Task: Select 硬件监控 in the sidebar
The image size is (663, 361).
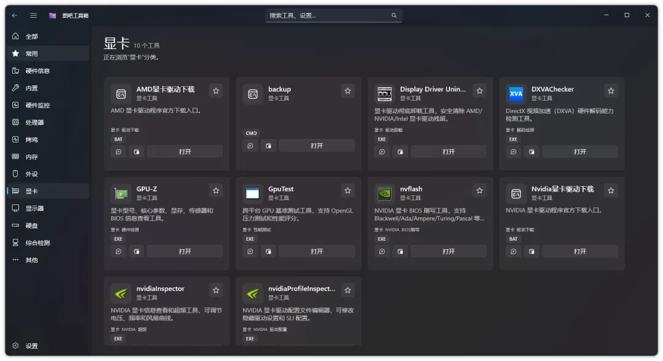Action: (x=48, y=105)
